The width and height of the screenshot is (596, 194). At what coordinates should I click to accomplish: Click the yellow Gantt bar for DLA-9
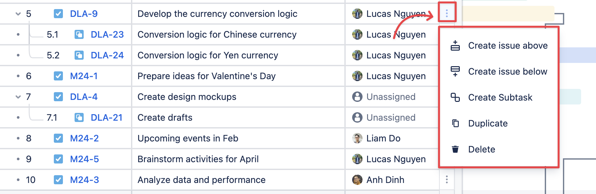click(508, 14)
